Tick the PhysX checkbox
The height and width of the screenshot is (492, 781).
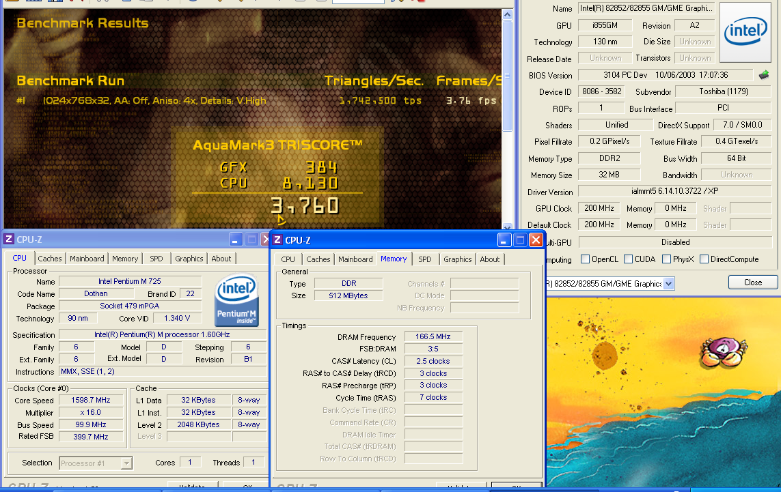666,259
